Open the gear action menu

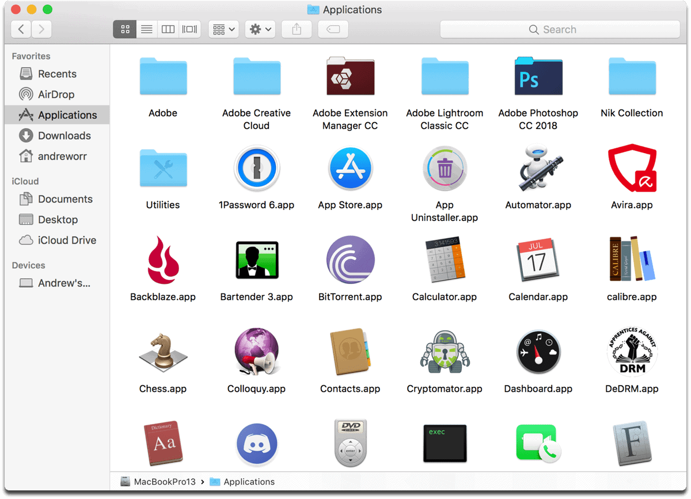pos(260,29)
